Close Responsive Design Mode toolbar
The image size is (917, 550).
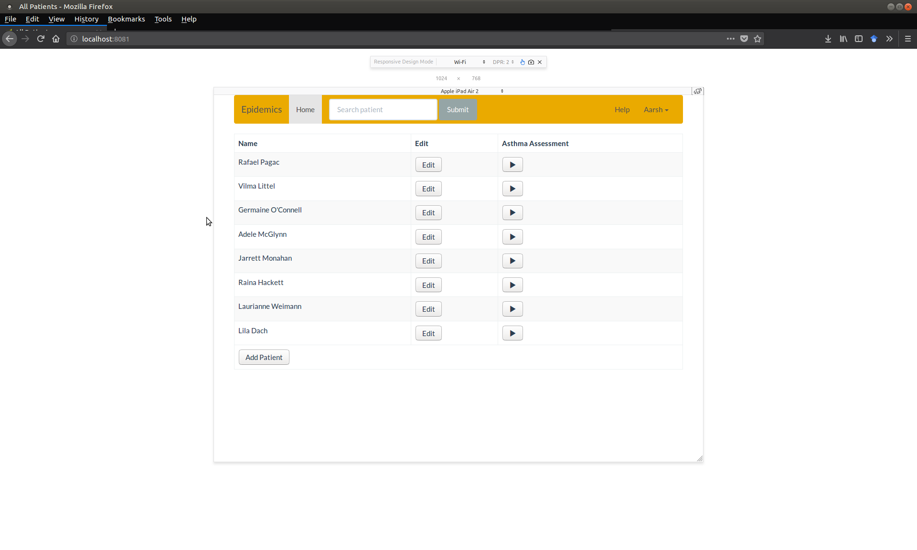(540, 62)
